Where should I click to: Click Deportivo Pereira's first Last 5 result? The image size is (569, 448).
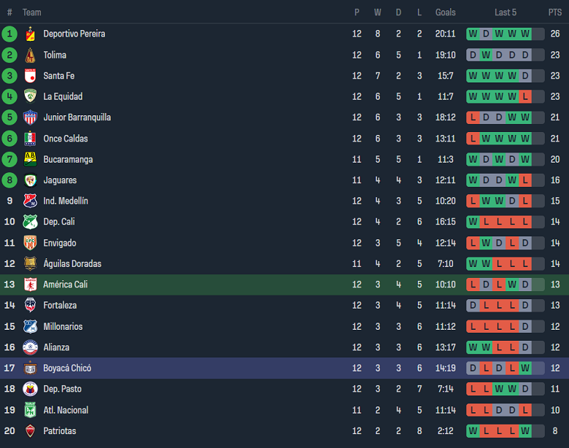coord(473,34)
